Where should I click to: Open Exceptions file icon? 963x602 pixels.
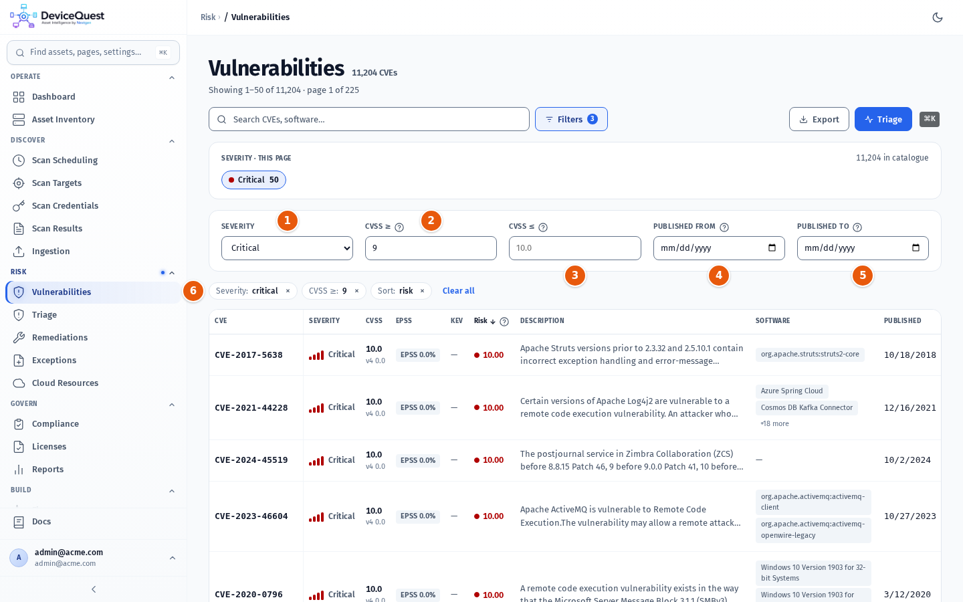(x=19, y=361)
